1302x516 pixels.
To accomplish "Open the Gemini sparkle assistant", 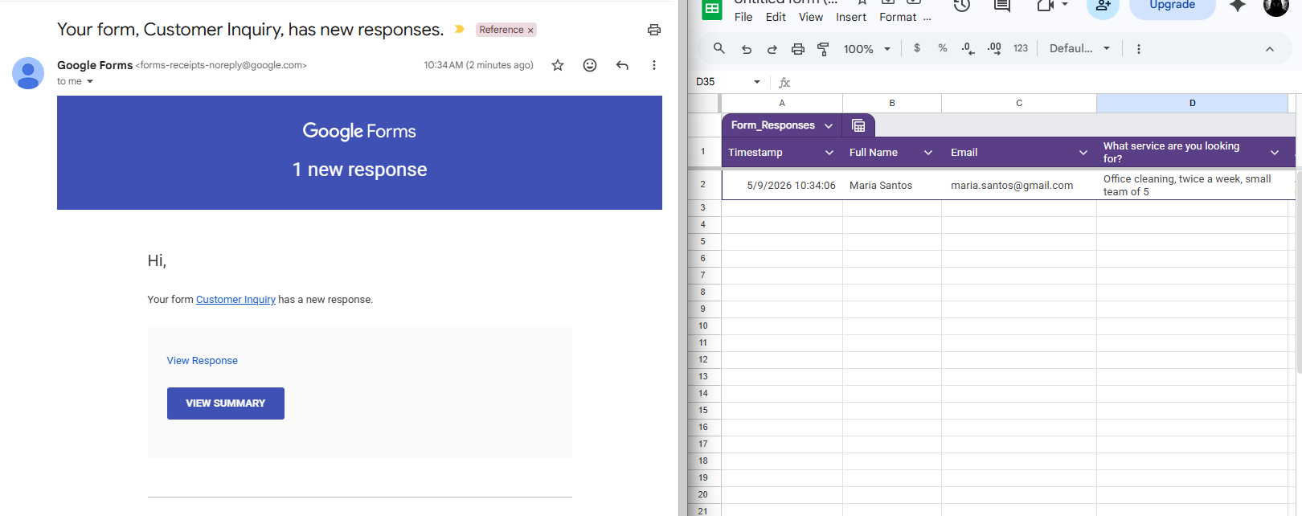I will (x=1238, y=6).
